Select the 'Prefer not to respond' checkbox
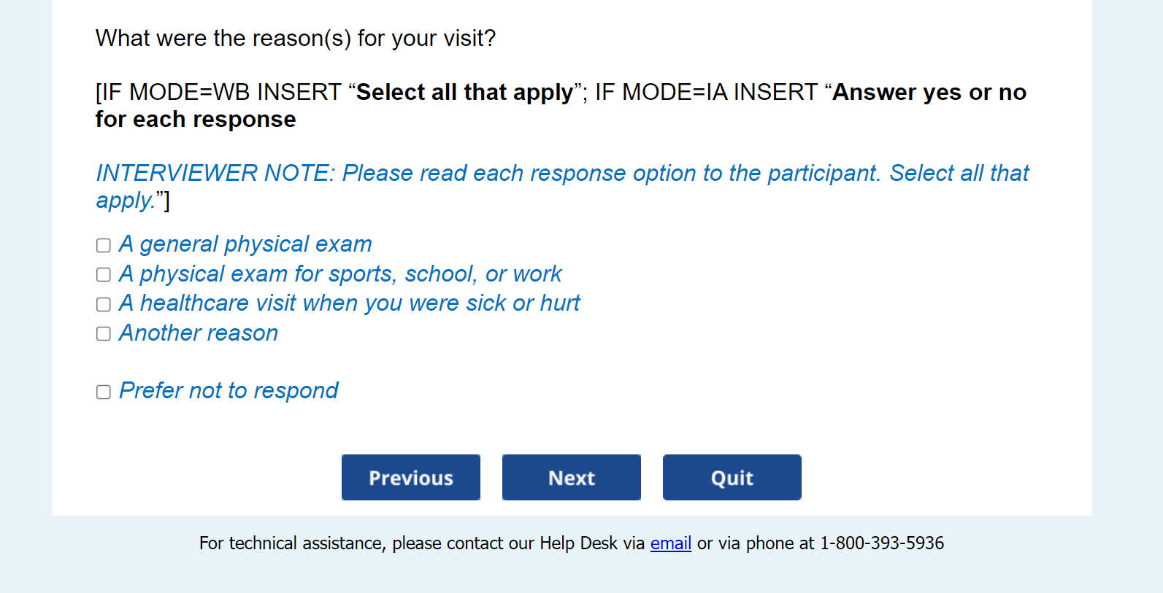The height and width of the screenshot is (593, 1163). (104, 392)
